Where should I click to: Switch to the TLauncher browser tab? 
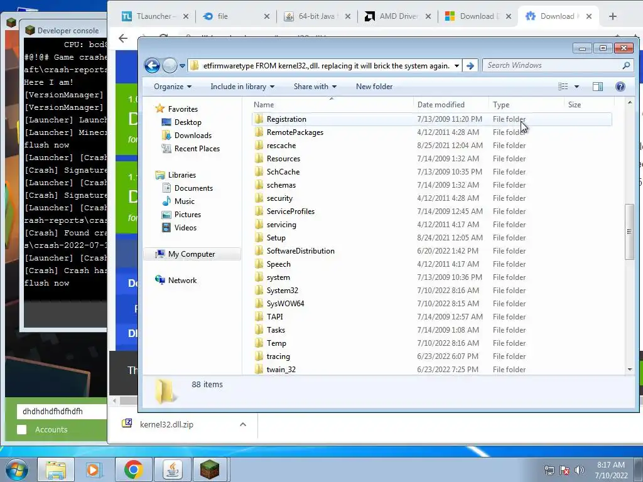pos(154,16)
